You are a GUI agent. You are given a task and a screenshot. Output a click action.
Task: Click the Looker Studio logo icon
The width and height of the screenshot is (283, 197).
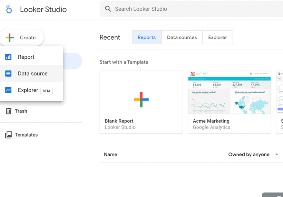pyautogui.click(x=9, y=9)
